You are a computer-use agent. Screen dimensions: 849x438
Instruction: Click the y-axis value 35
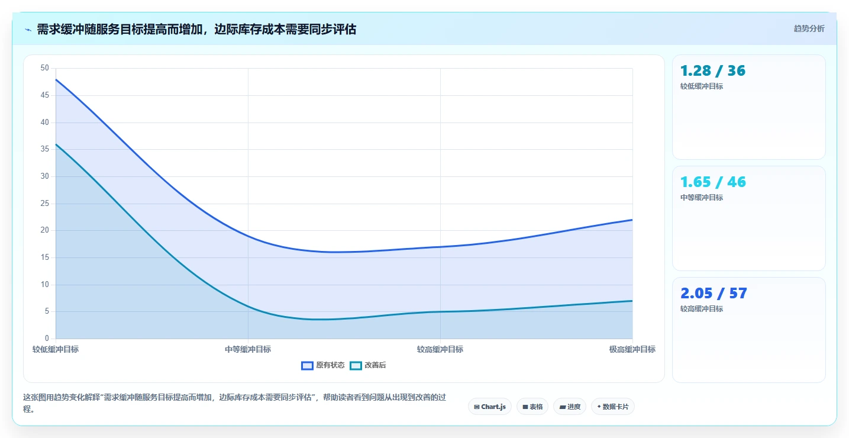point(45,149)
